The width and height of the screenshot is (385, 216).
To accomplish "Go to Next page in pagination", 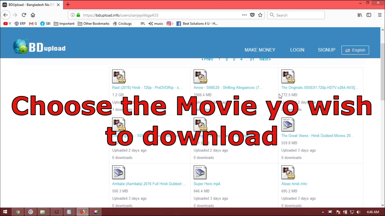I will point(265,59).
